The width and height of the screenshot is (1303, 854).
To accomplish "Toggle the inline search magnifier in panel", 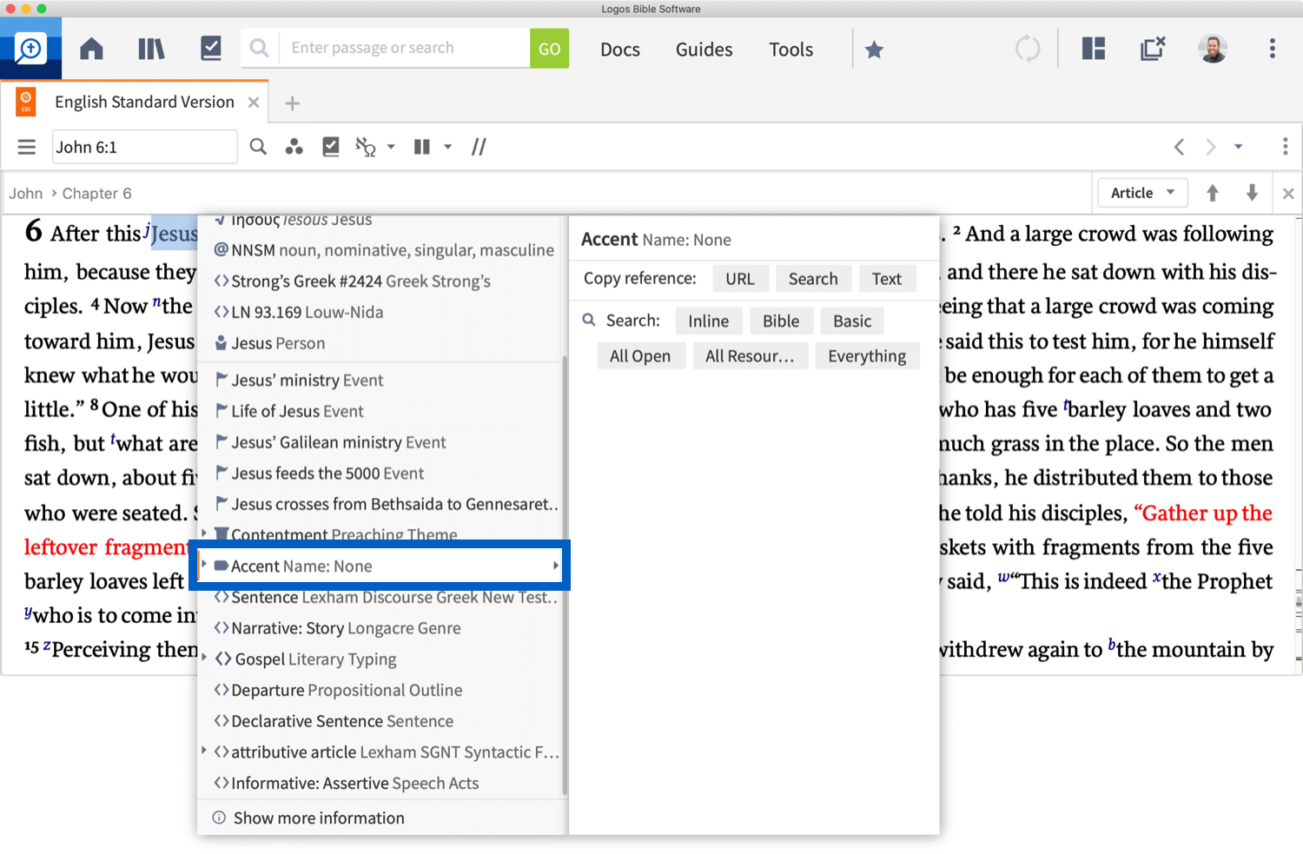I will [x=258, y=147].
